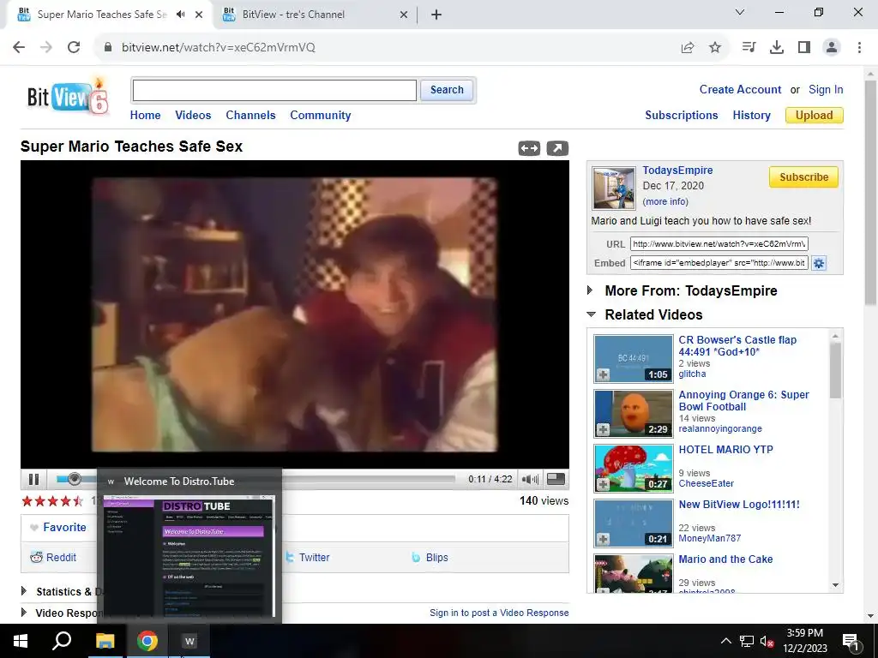
Task: Expand More From: TodaysEmpire section
Action: click(590, 290)
